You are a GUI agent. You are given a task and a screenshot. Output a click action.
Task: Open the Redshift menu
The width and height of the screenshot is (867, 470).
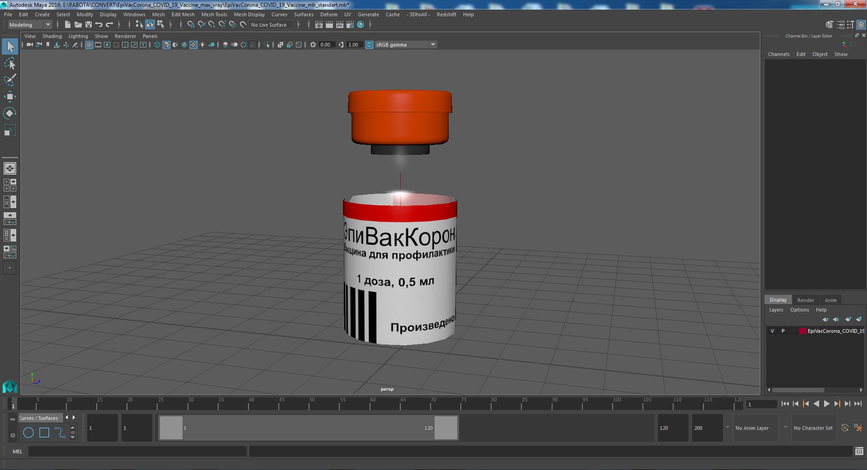coord(446,14)
